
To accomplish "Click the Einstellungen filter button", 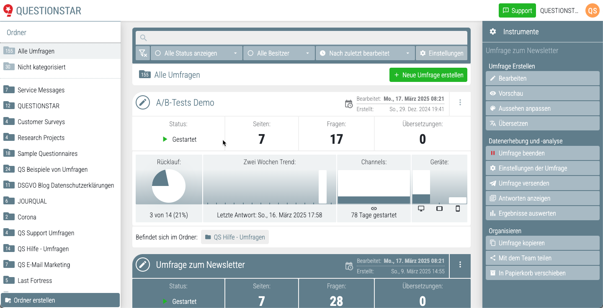I will 441,53.
